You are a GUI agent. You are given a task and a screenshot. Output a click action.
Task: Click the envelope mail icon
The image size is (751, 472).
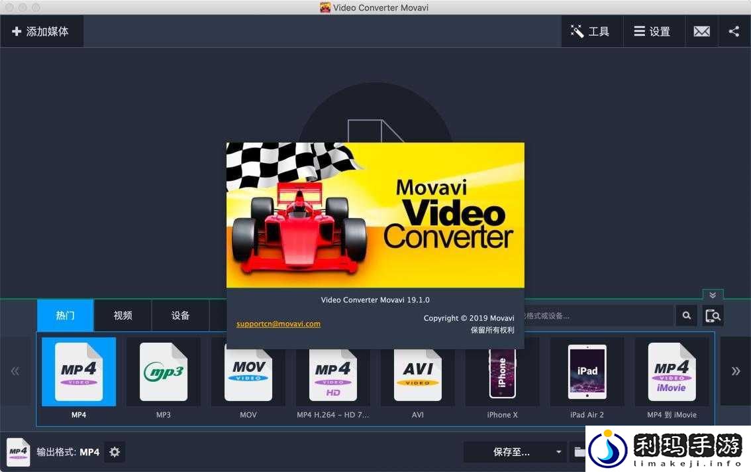tap(701, 31)
